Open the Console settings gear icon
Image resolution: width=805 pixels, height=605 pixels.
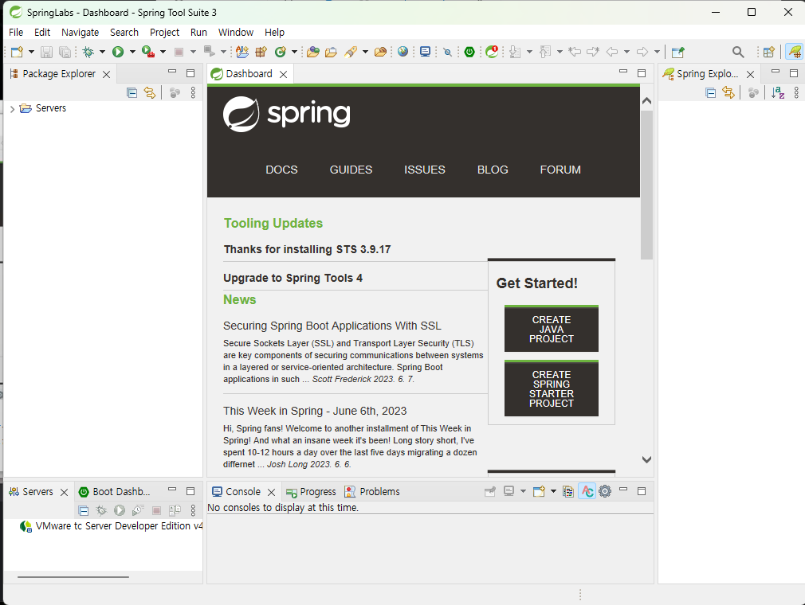coord(605,491)
